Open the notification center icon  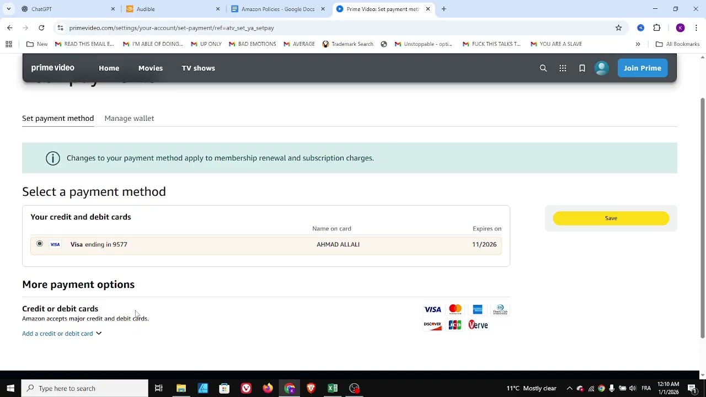point(692,388)
